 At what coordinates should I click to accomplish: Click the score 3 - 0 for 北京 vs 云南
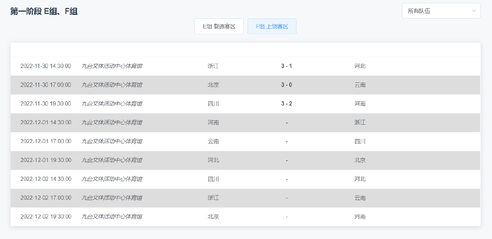pos(287,85)
